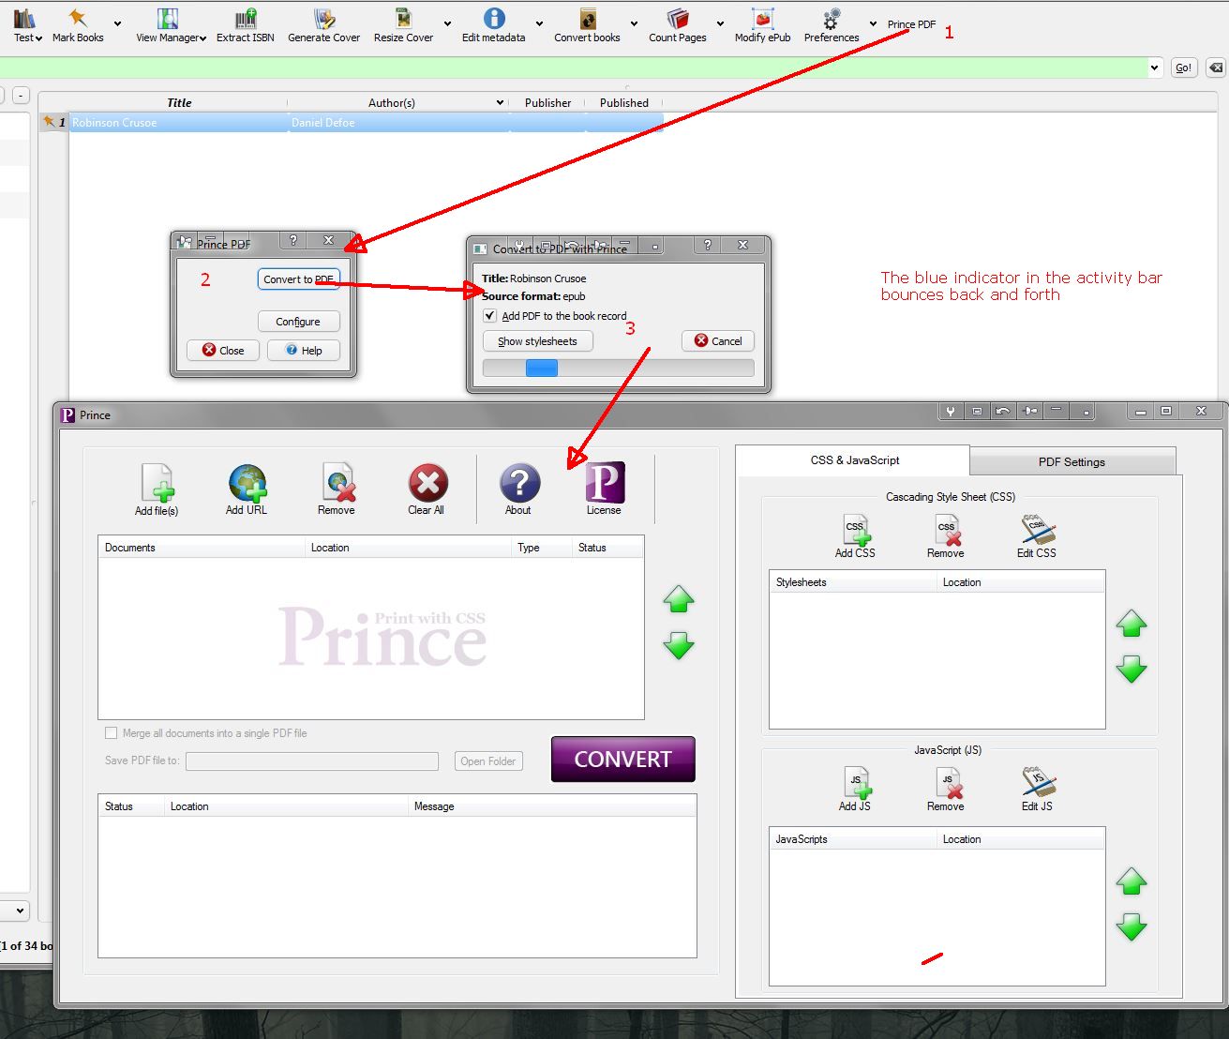Viewport: 1229px width, 1039px height.
Task: Expand the Resize Cover dropdown arrow
Action: (x=447, y=24)
